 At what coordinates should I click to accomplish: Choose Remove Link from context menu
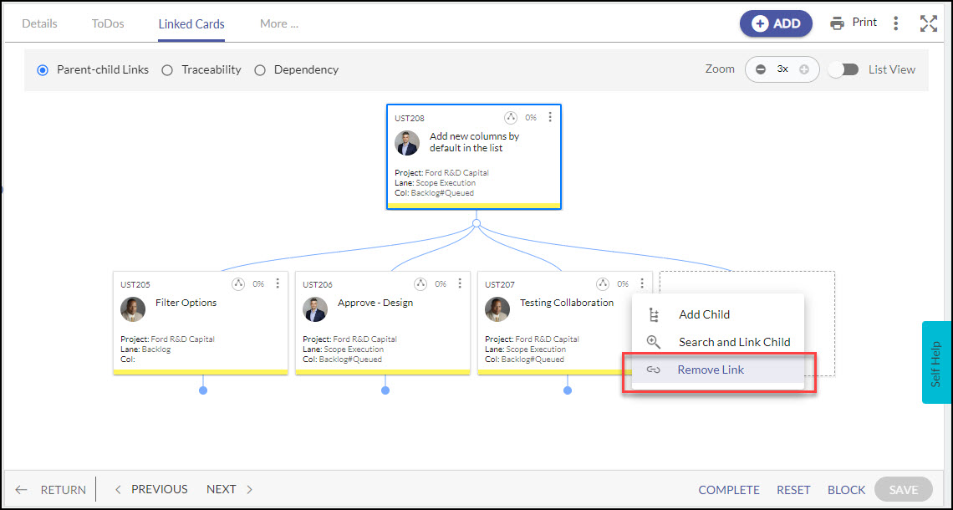[711, 370]
